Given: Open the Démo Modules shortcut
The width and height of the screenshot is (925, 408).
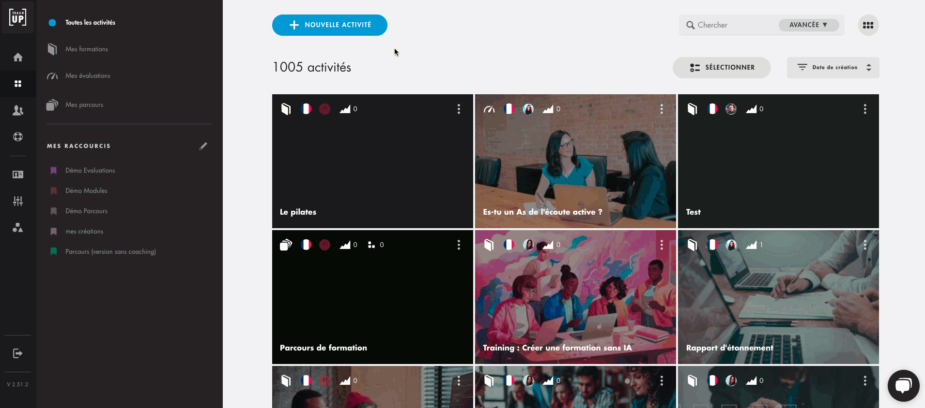Looking at the screenshot, I should [86, 191].
